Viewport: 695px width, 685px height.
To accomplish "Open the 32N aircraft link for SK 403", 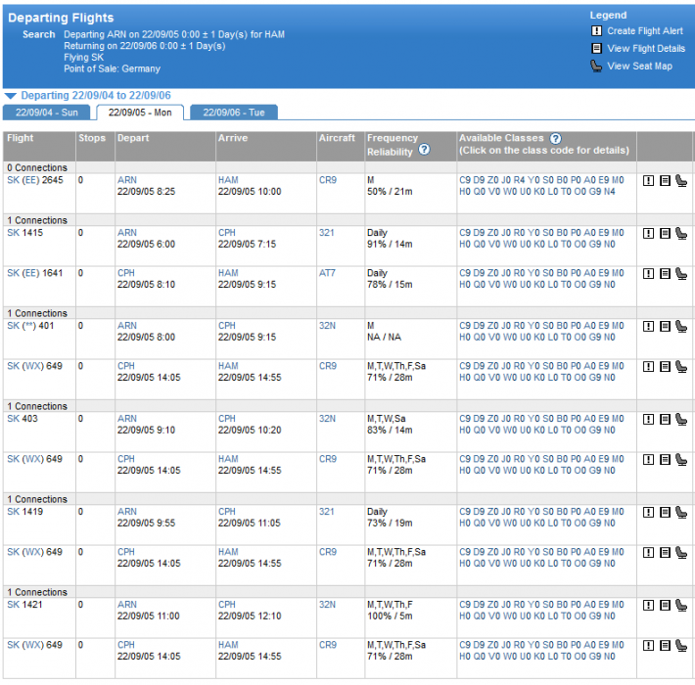I will (x=327, y=419).
